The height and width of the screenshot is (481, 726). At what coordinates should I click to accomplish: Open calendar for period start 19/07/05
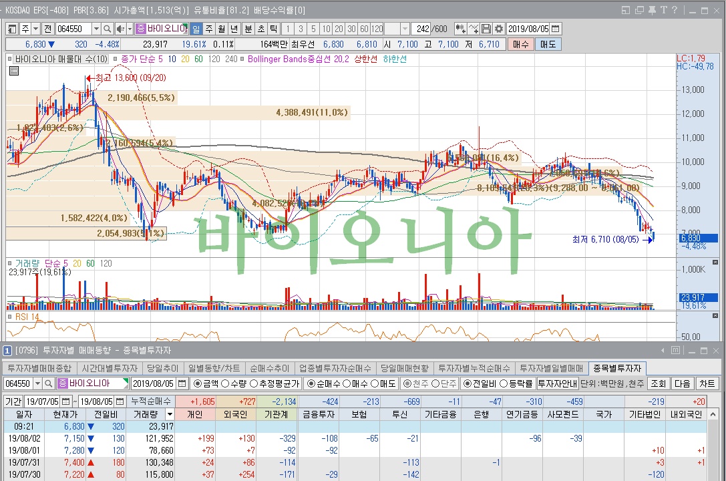65,402
